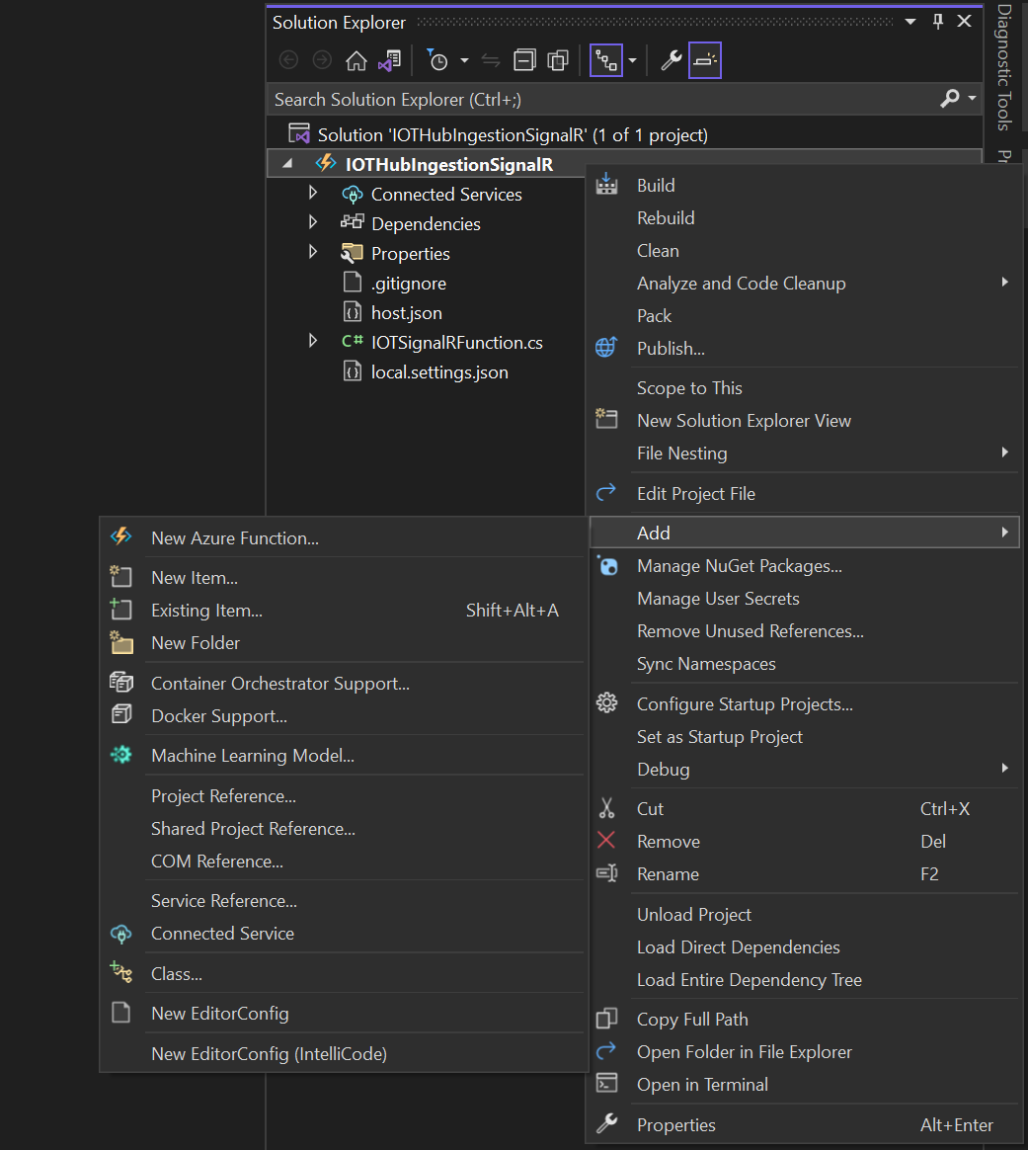Screen dimensions: 1028x1150
Task: Click the Build menu item
Action: click(805, 186)
